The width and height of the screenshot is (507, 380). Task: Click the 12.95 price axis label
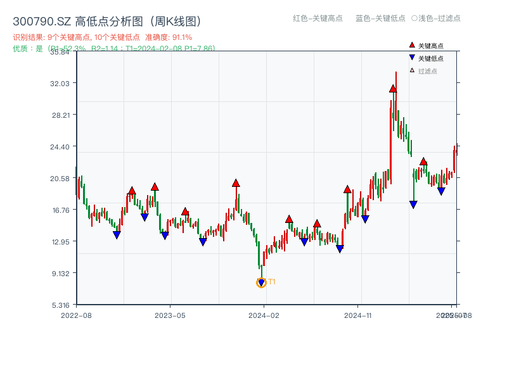[60, 242]
